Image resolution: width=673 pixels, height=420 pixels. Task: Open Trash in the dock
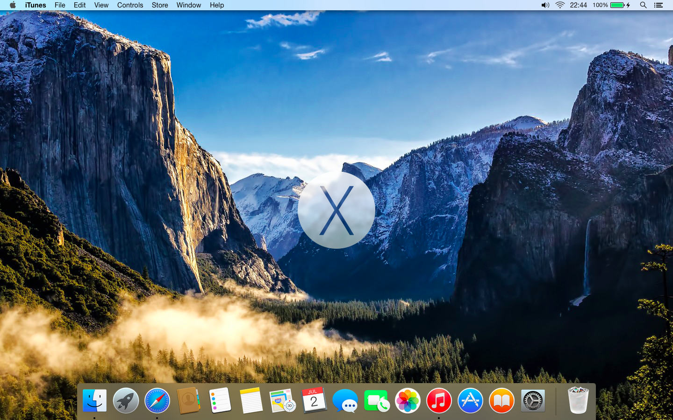[578, 400]
